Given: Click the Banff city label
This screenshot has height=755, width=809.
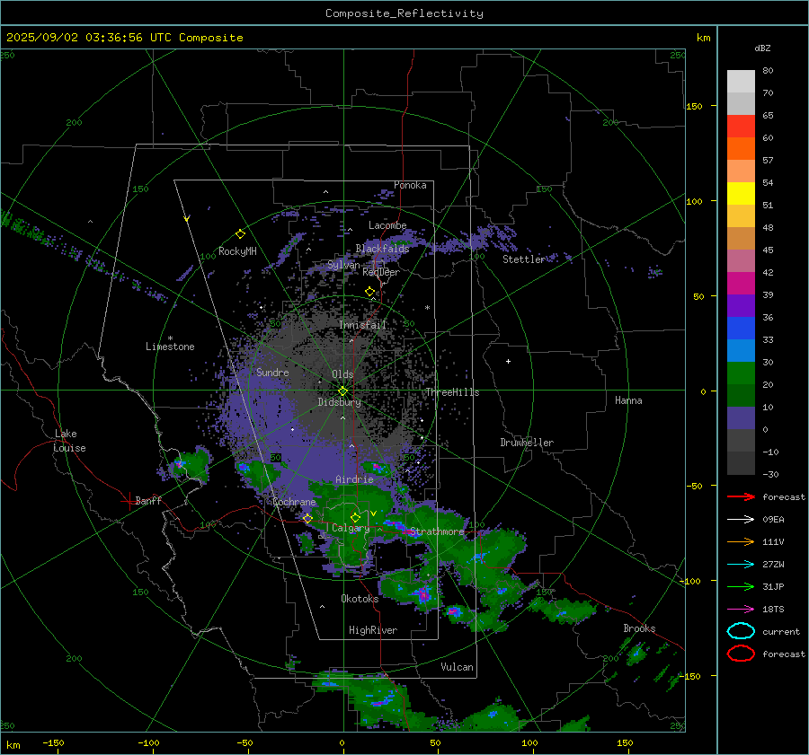Looking at the screenshot, I should [148, 500].
